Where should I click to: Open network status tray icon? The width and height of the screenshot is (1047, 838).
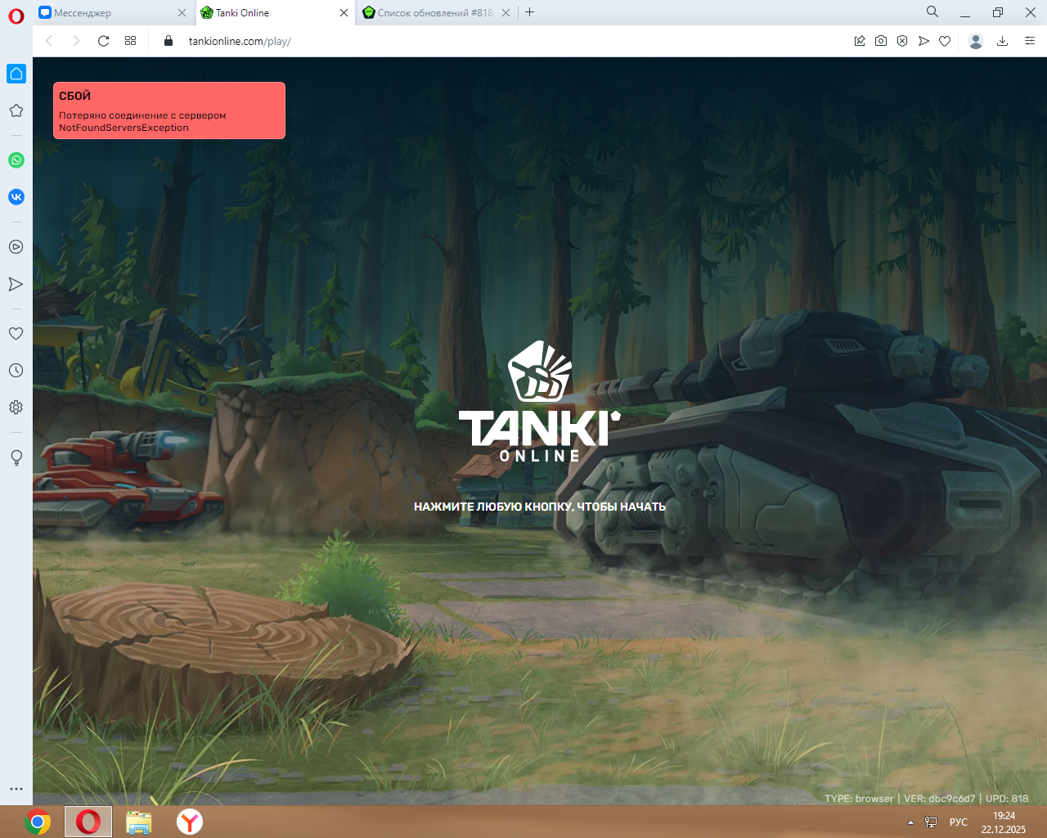[x=931, y=822]
